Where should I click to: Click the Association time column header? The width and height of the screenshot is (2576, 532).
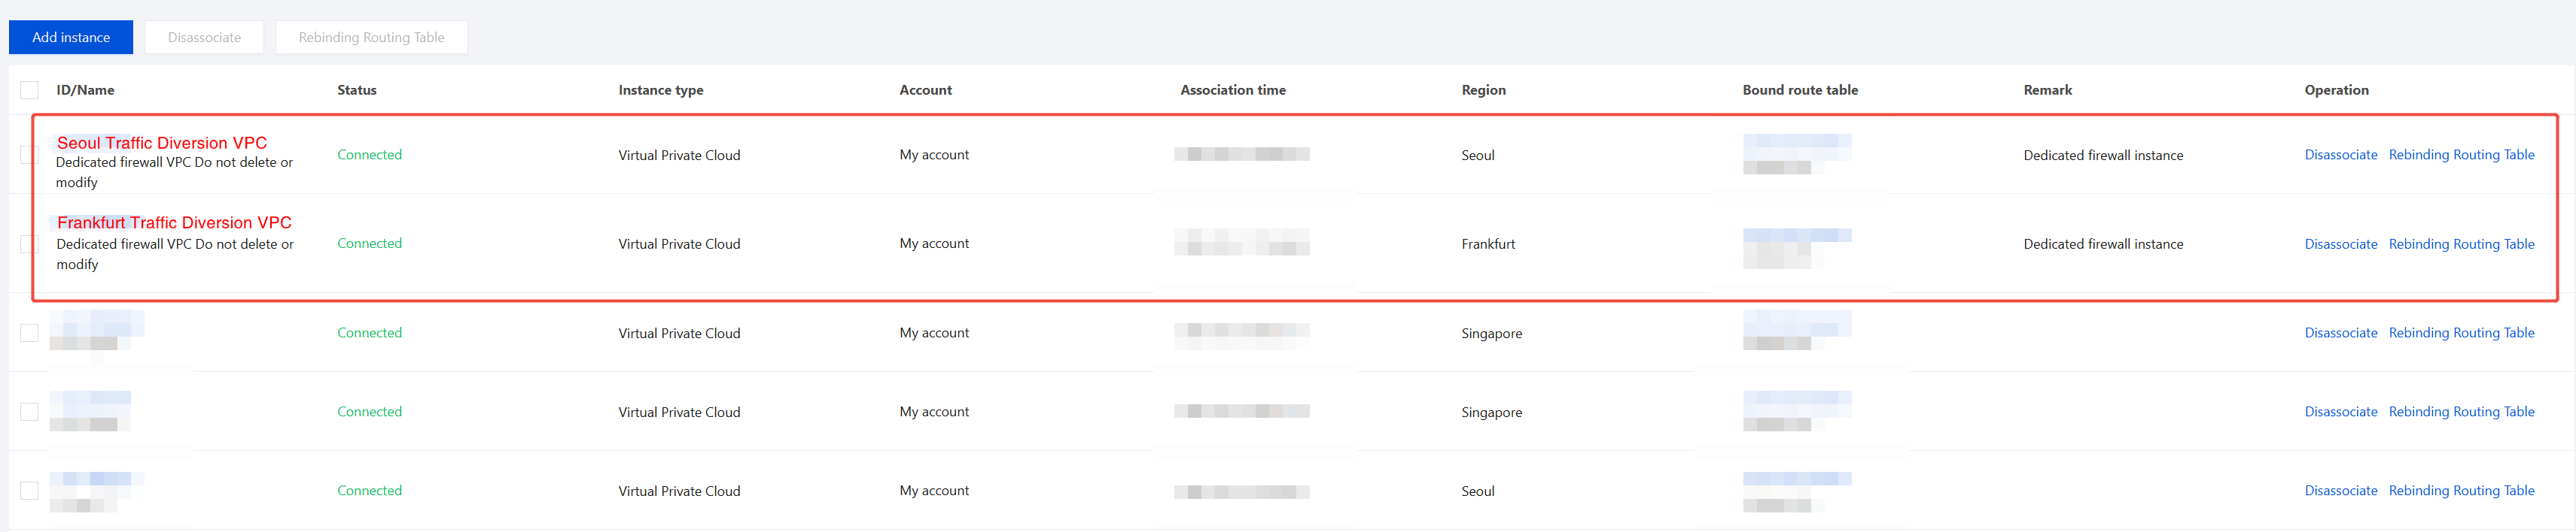(1233, 90)
